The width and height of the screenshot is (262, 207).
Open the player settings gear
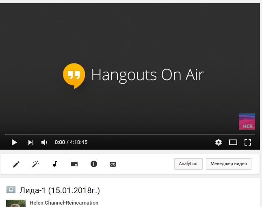219,142
